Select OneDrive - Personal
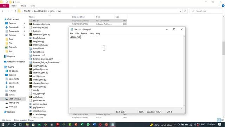Image resolution: width=225 pixels, height=127 pixels. click(16, 62)
